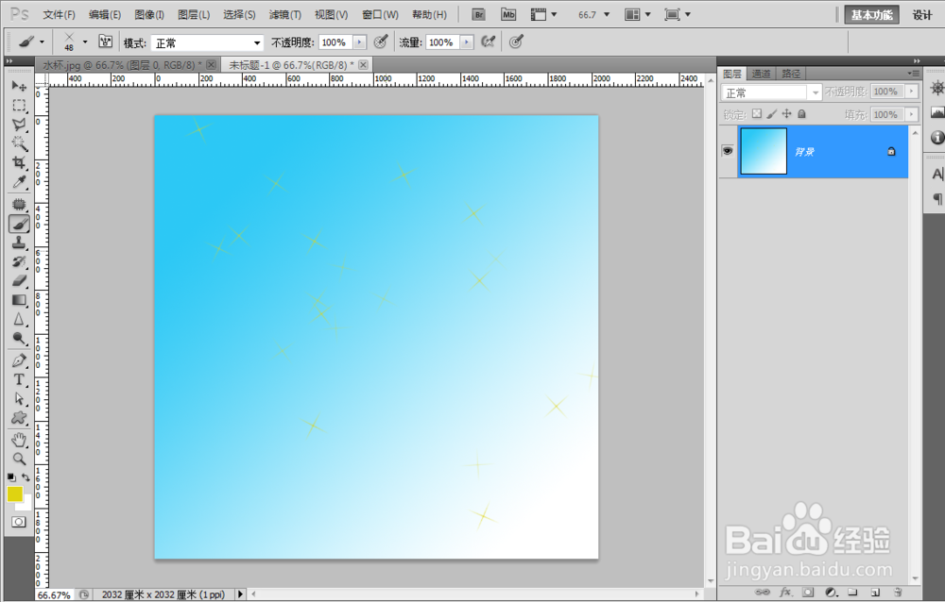The image size is (945, 602).
Task: Select the Sharpen/Blur tool
Action: [19, 319]
